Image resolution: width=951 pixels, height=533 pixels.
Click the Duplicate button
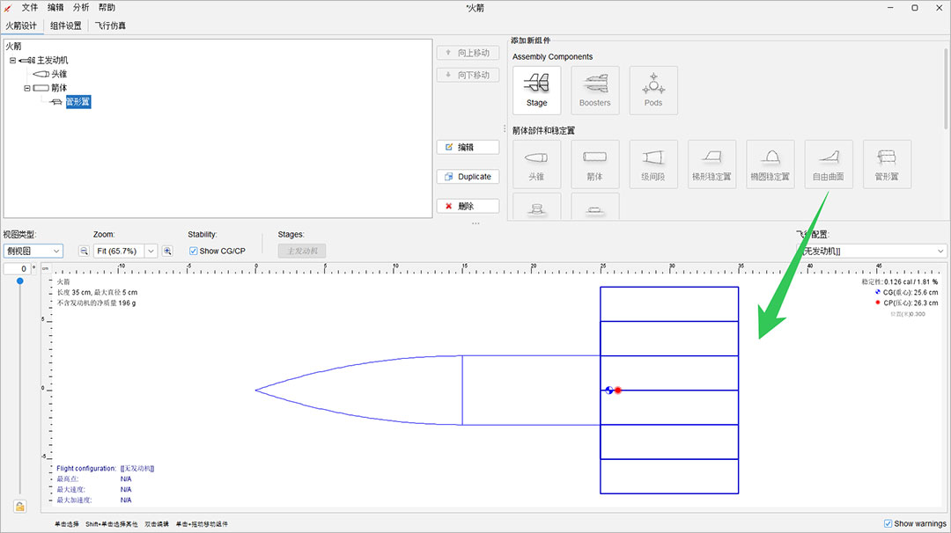pos(468,176)
